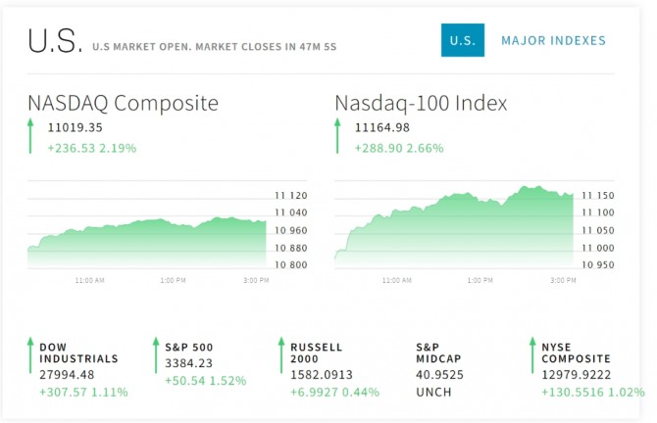Select the U.S. tab
Viewport: 657px width, 423px height.
(x=462, y=41)
